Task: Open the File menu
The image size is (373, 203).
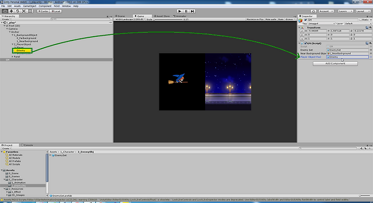Action: tap(3, 6)
